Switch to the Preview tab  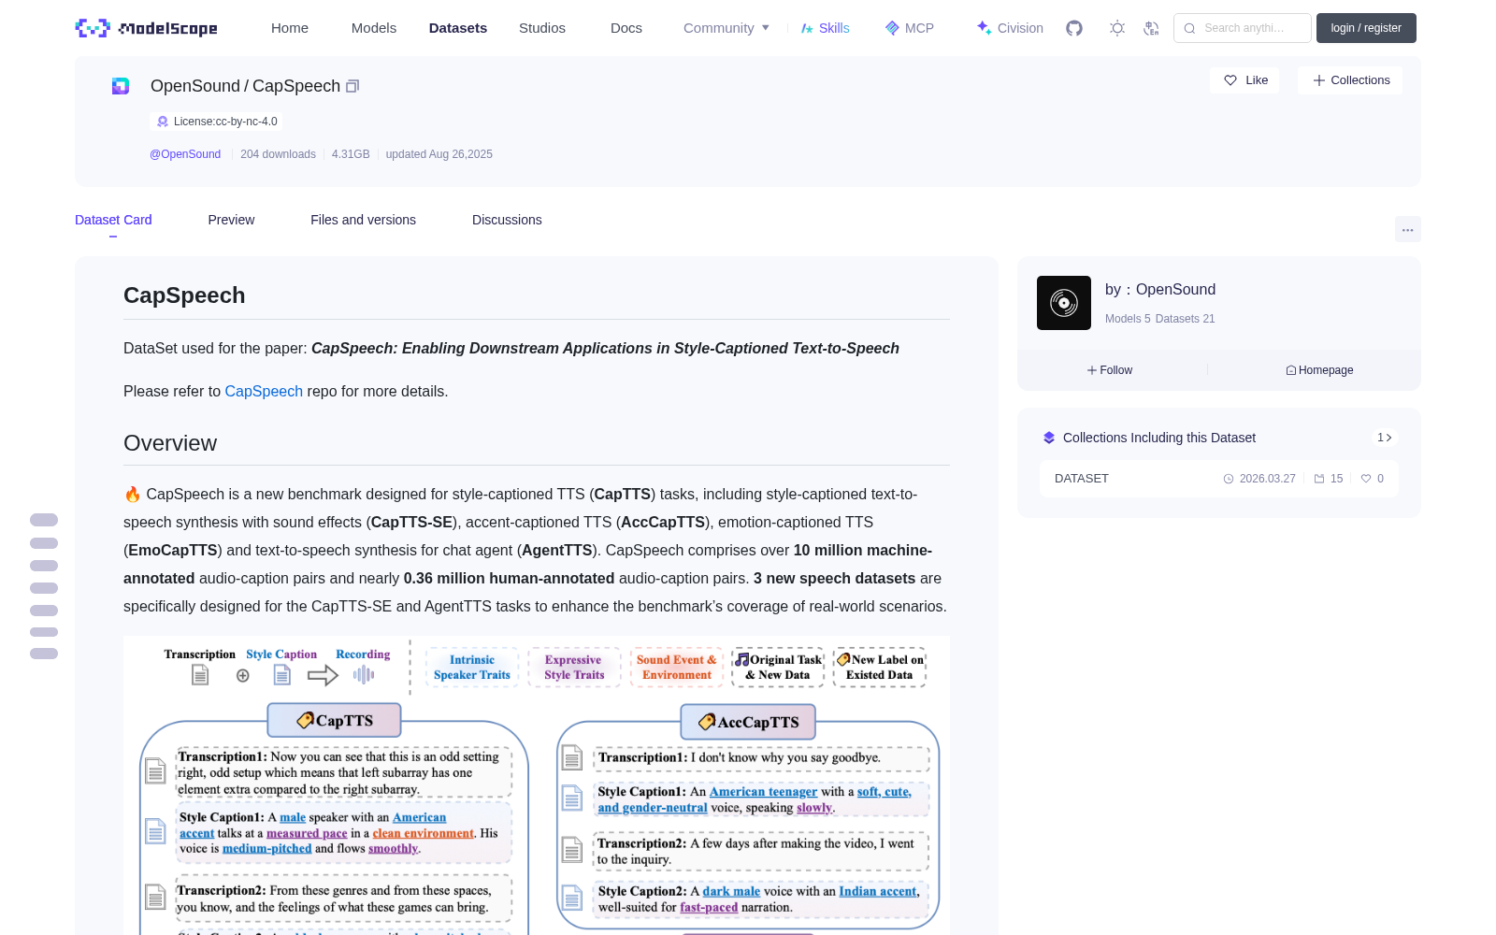point(231,220)
